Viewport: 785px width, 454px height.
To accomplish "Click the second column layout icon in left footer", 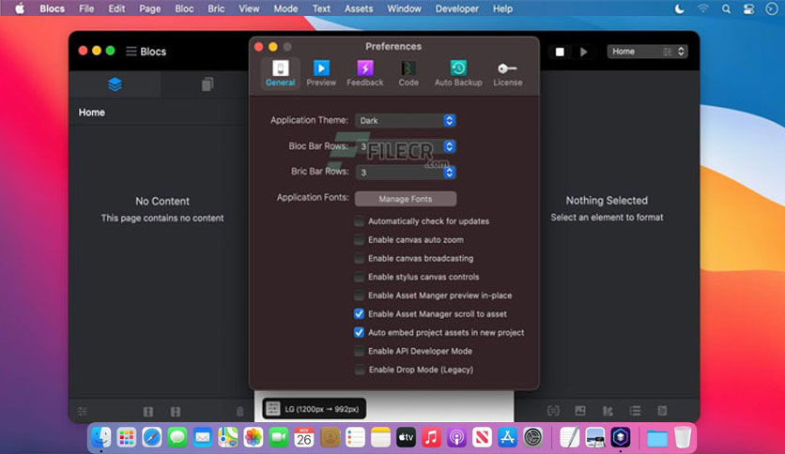I will pos(176,412).
